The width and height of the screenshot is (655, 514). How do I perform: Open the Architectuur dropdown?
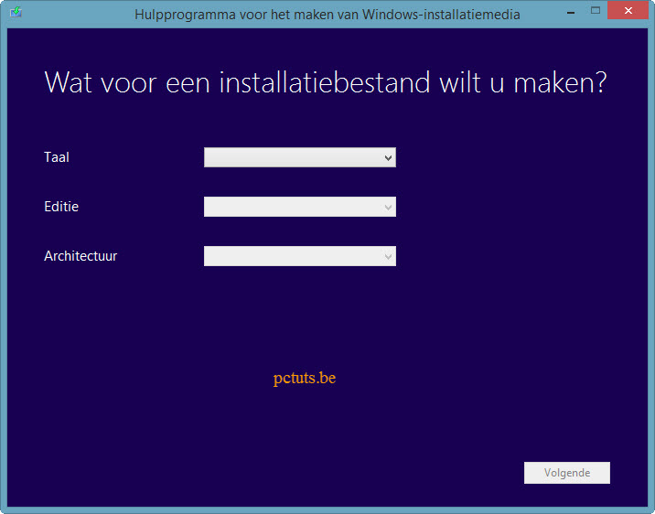pos(299,256)
